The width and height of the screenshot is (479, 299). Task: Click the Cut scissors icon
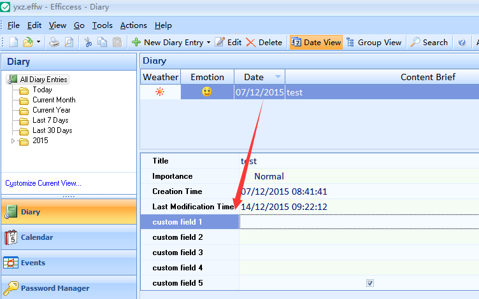coord(88,43)
